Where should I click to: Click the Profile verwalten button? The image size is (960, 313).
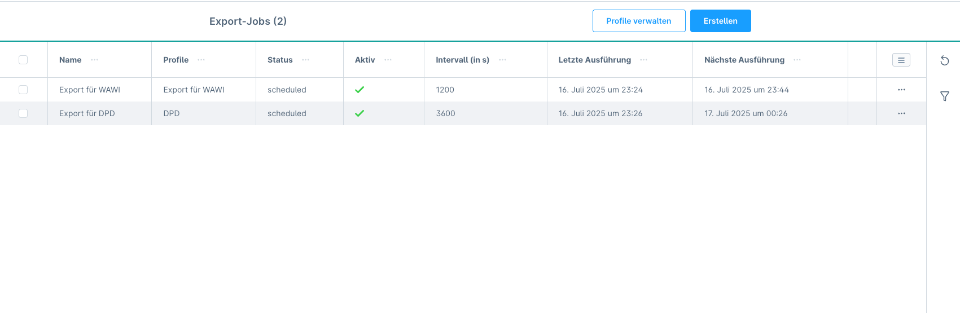coord(639,21)
